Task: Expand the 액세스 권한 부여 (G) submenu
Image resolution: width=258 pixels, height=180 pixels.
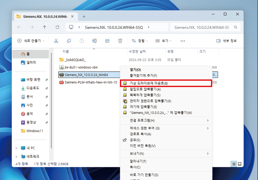Action: tap(166, 128)
